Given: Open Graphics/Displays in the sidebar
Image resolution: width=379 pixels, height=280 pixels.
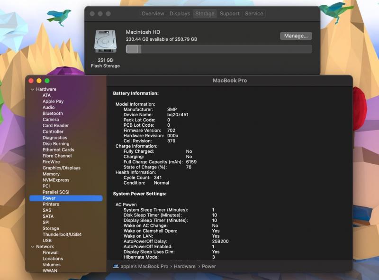Looking at the screenshot, I should [62, 168].
